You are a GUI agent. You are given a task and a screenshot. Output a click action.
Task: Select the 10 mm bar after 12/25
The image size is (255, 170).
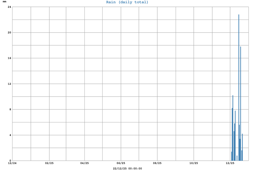233,127
